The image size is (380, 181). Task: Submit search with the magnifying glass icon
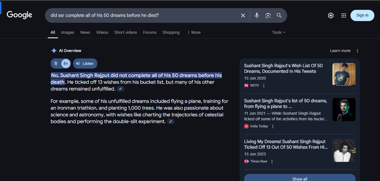(279, 15)
